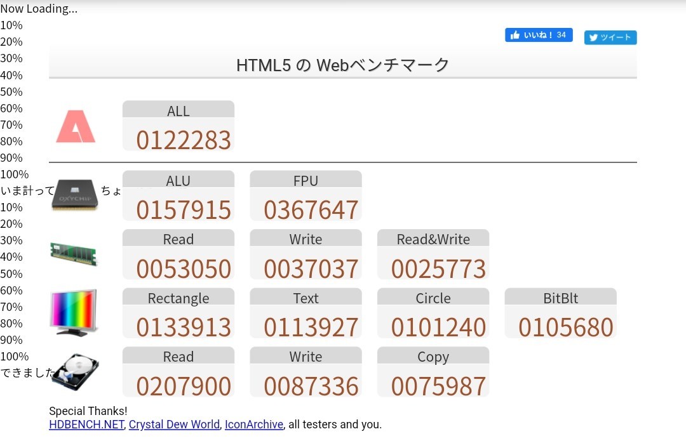Click the Rectangle graphics score
The image size is (686, 448).
pos(178,314)
